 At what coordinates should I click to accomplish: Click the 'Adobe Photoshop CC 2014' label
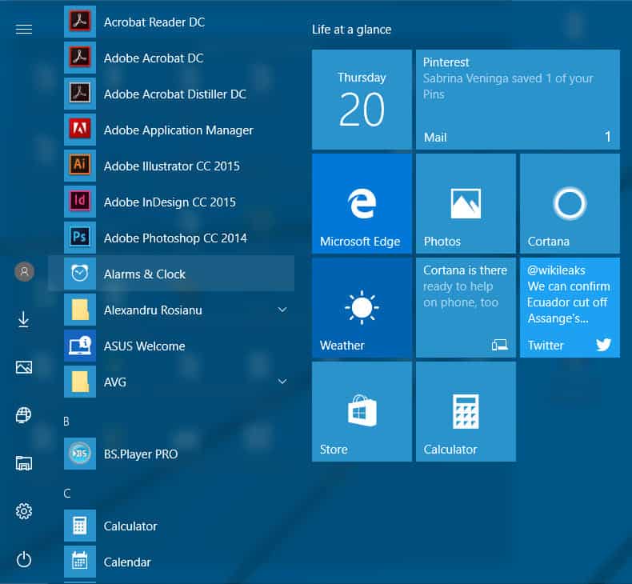click(x=175, y=238)
